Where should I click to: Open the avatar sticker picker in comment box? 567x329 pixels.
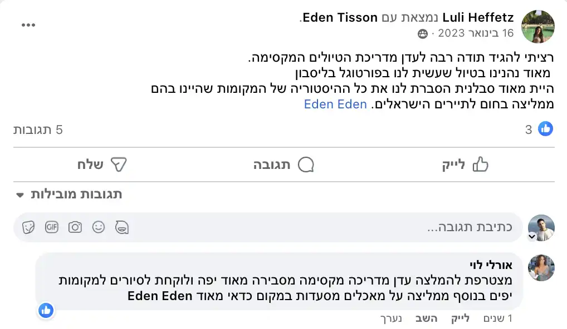pyautogui.click(x=122, y=227)
